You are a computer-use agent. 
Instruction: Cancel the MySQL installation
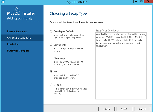(x=142, y=109)
